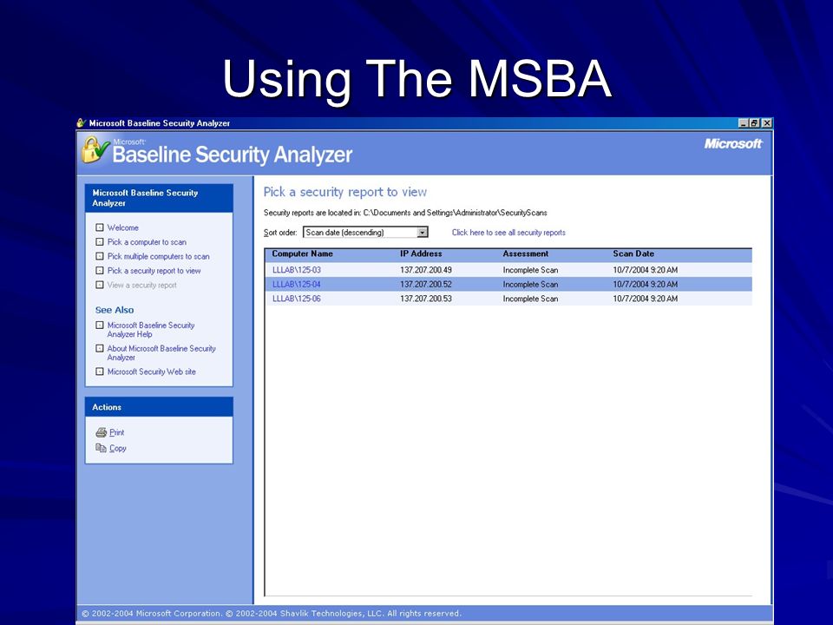This screenshot has width=833, height=625.
Task: Open report for LLLAB\125-06
Action: click(x=297, y=299)
